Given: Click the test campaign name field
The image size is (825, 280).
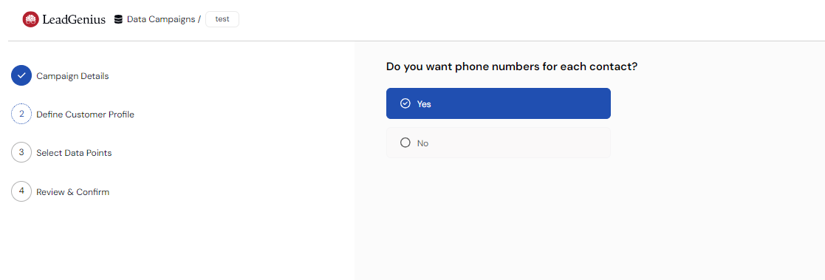Looking at the screenshot, I should point(222,19).
